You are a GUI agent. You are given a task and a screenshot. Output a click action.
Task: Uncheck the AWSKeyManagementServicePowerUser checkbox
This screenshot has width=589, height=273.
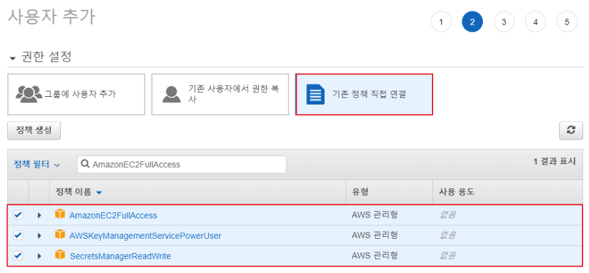point(17,235)
